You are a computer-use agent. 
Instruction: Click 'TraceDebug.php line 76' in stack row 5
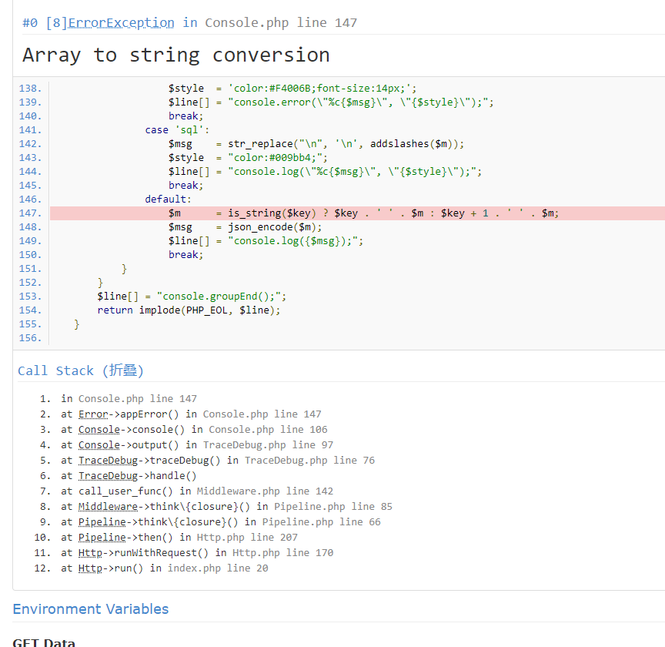309,460
